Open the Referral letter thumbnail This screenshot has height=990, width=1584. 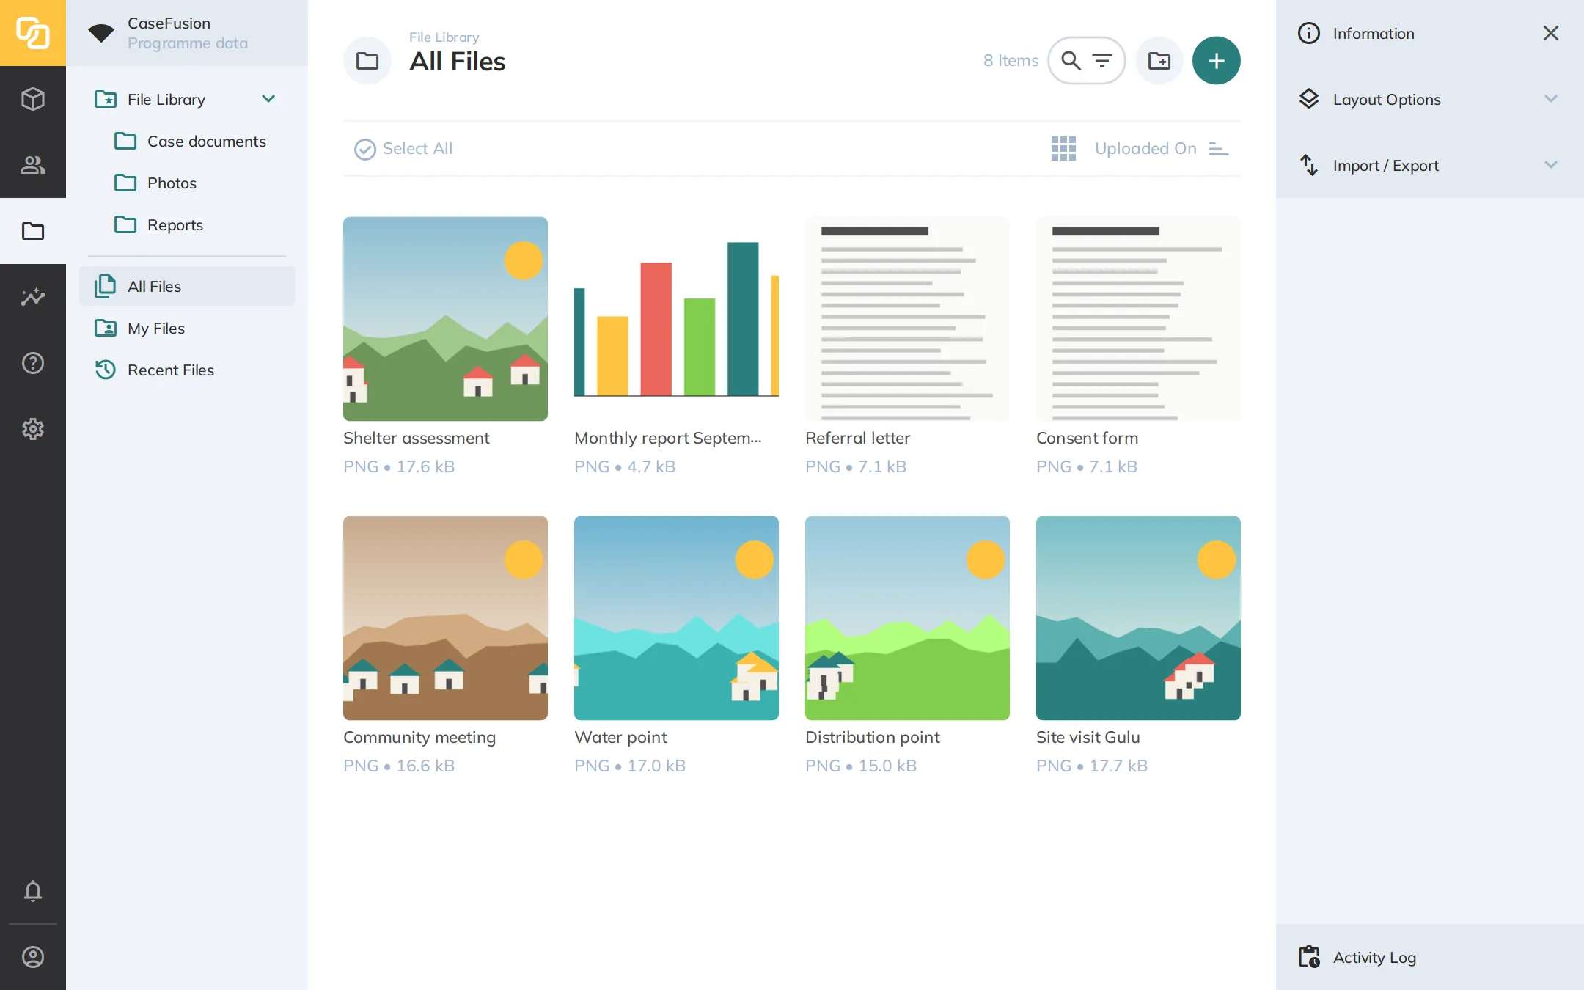(x=907, y=318)
